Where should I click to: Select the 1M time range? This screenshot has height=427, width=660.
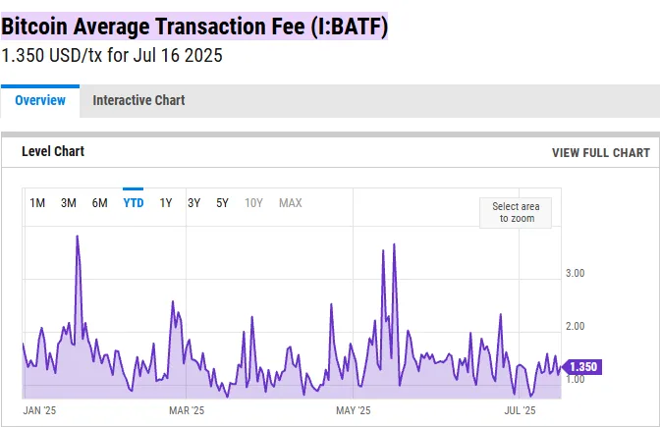coord(37,203)
